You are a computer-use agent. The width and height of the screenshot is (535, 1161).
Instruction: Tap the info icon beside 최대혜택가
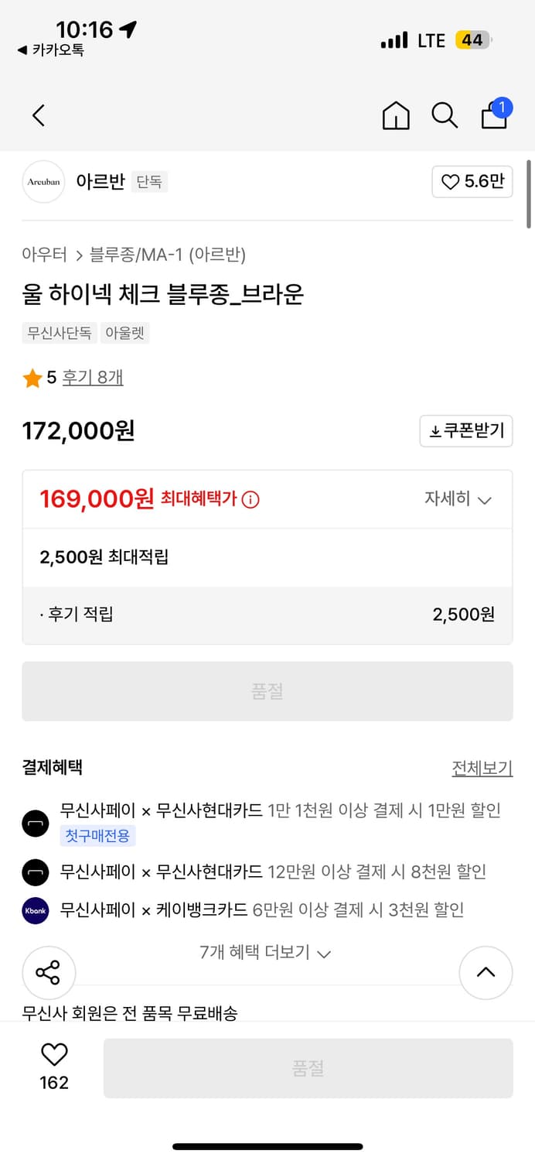click(250, 500)
